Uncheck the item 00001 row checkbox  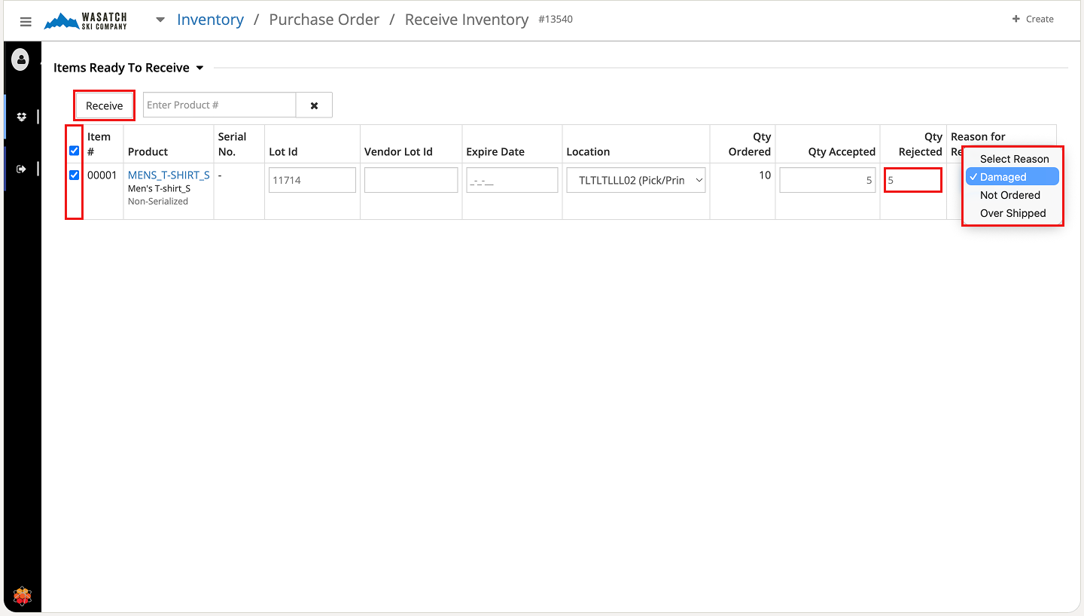74,175
